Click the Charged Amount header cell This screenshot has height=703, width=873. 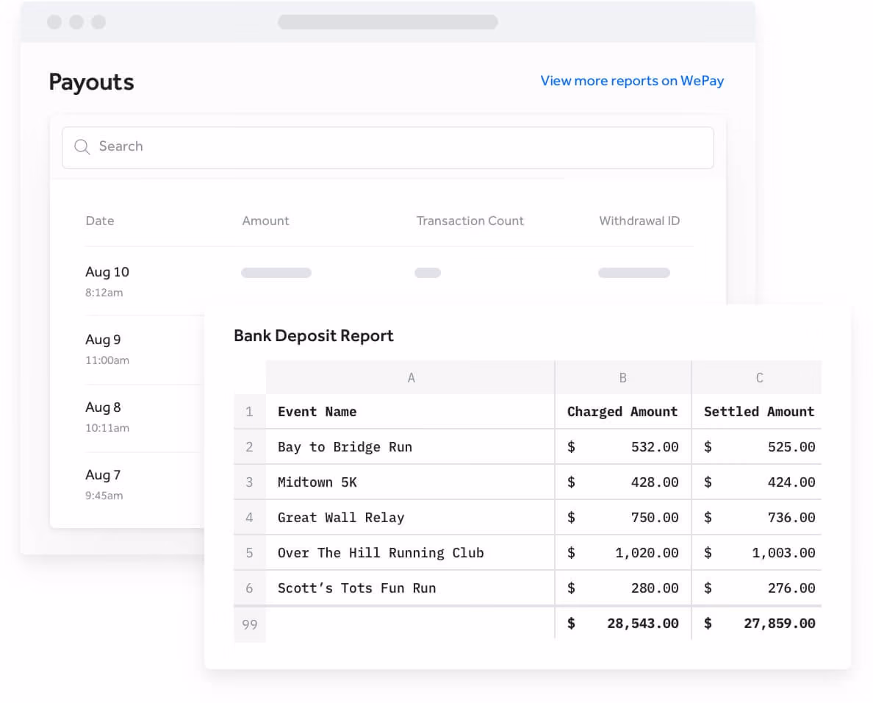(x=623, y=412)
